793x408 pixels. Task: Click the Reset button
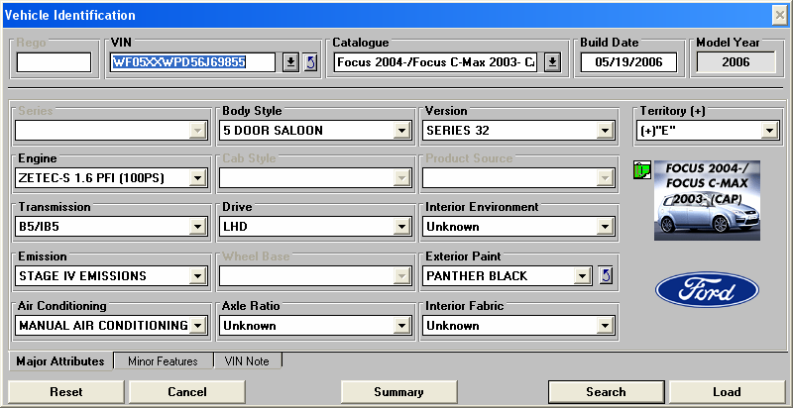66,392
